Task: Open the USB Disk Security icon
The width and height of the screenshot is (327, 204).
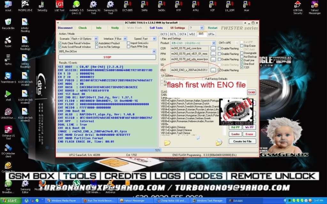Action: pos(298,7)
